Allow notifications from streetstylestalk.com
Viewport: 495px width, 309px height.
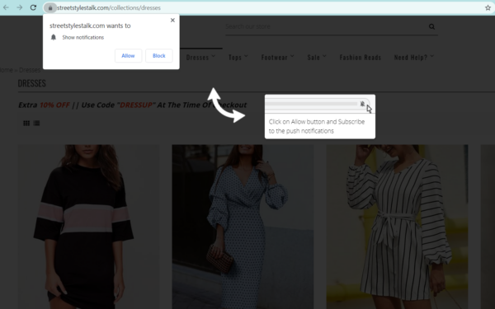(128, 56)
